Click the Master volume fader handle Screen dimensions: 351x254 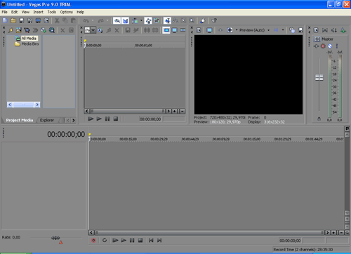[319, 77]
